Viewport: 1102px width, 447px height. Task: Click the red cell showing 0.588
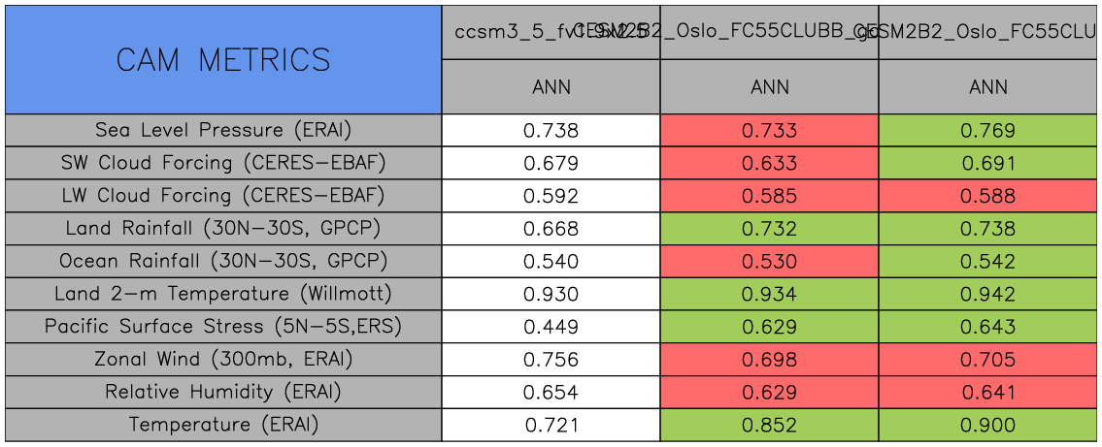click(988, 197)
